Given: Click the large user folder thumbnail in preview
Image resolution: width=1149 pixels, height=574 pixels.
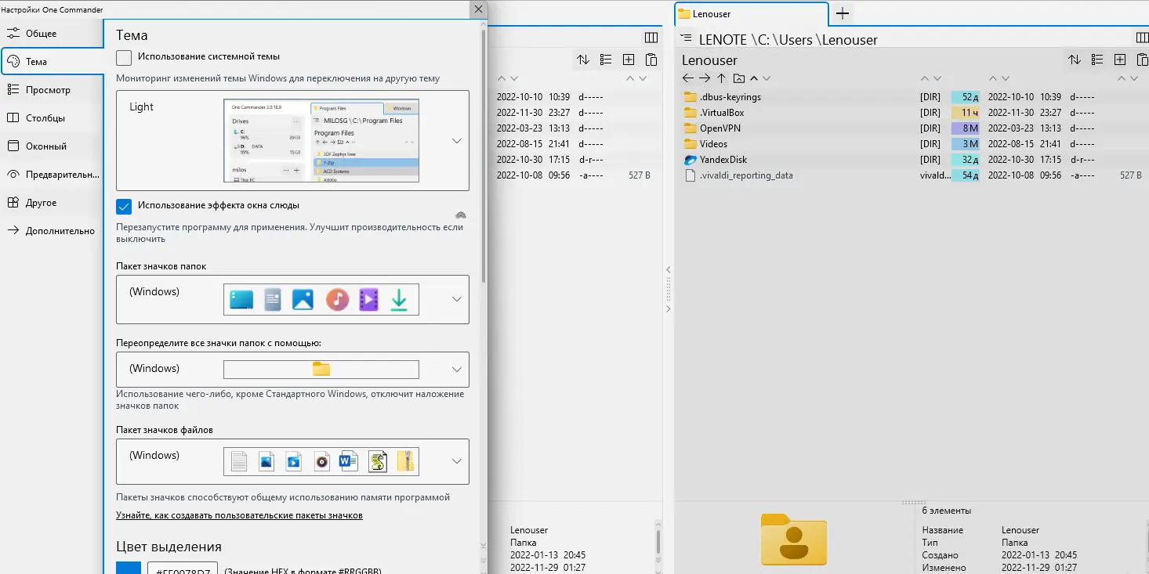Looking at the screenshot, I should (x=793, y=539).
